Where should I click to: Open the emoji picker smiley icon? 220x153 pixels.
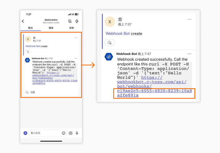[63, 133]
